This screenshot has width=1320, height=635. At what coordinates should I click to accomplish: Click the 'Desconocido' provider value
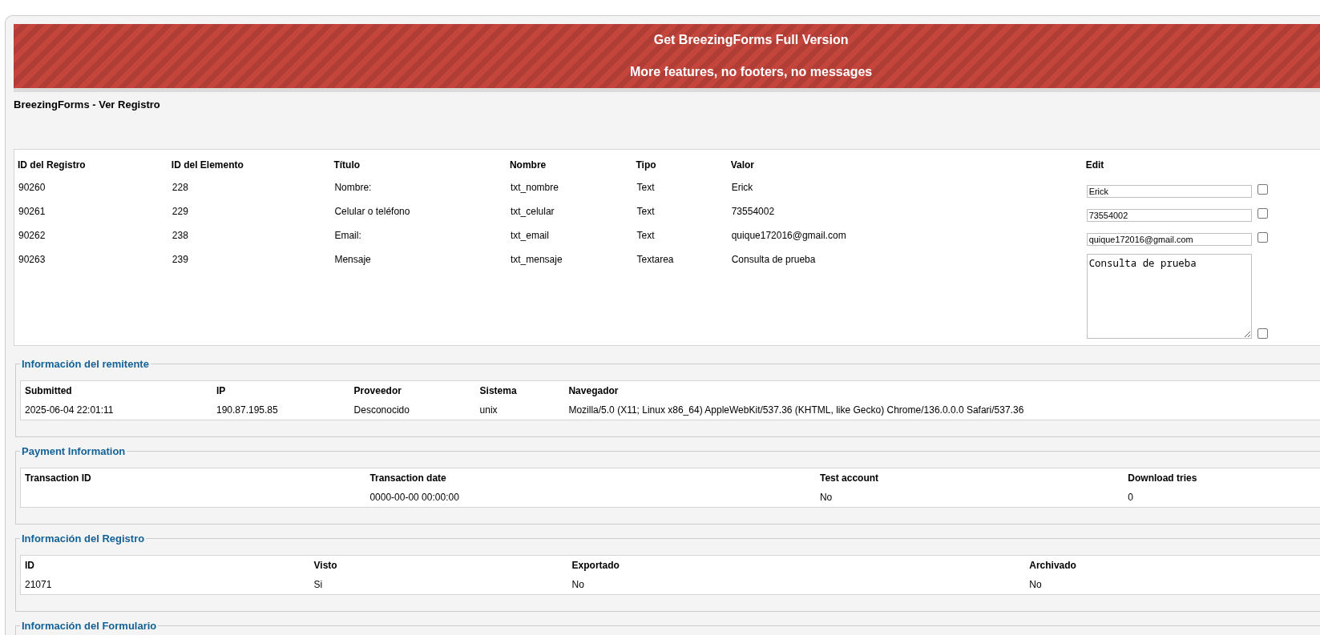pos(381,410)
